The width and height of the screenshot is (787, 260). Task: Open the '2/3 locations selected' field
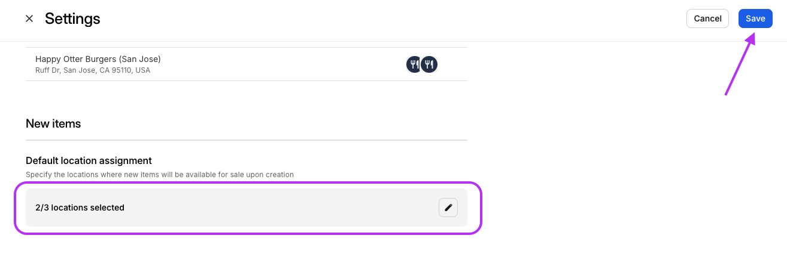pos(247,208)
